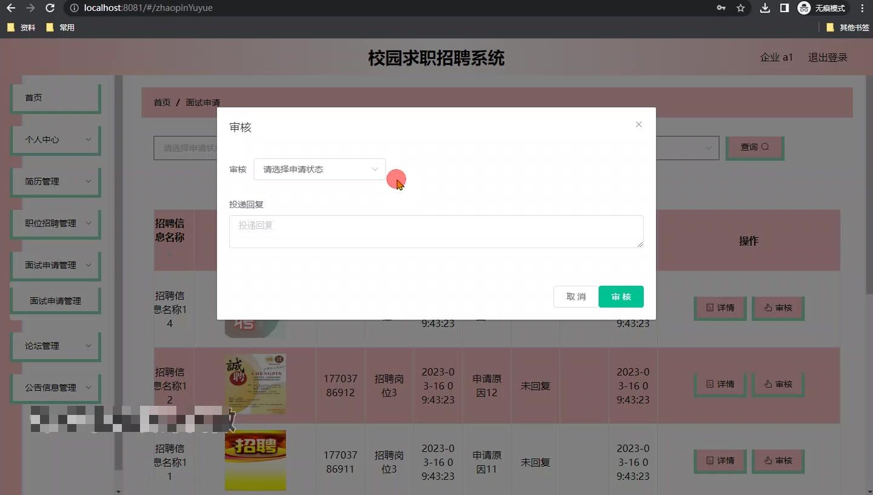Close the 审核 dialog with the X

point(638,124)
